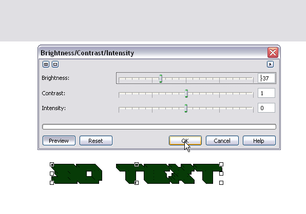Click the top-center selection handle of the 3D text
This screenshot has height=214, width=306.
tap(137, 164)
